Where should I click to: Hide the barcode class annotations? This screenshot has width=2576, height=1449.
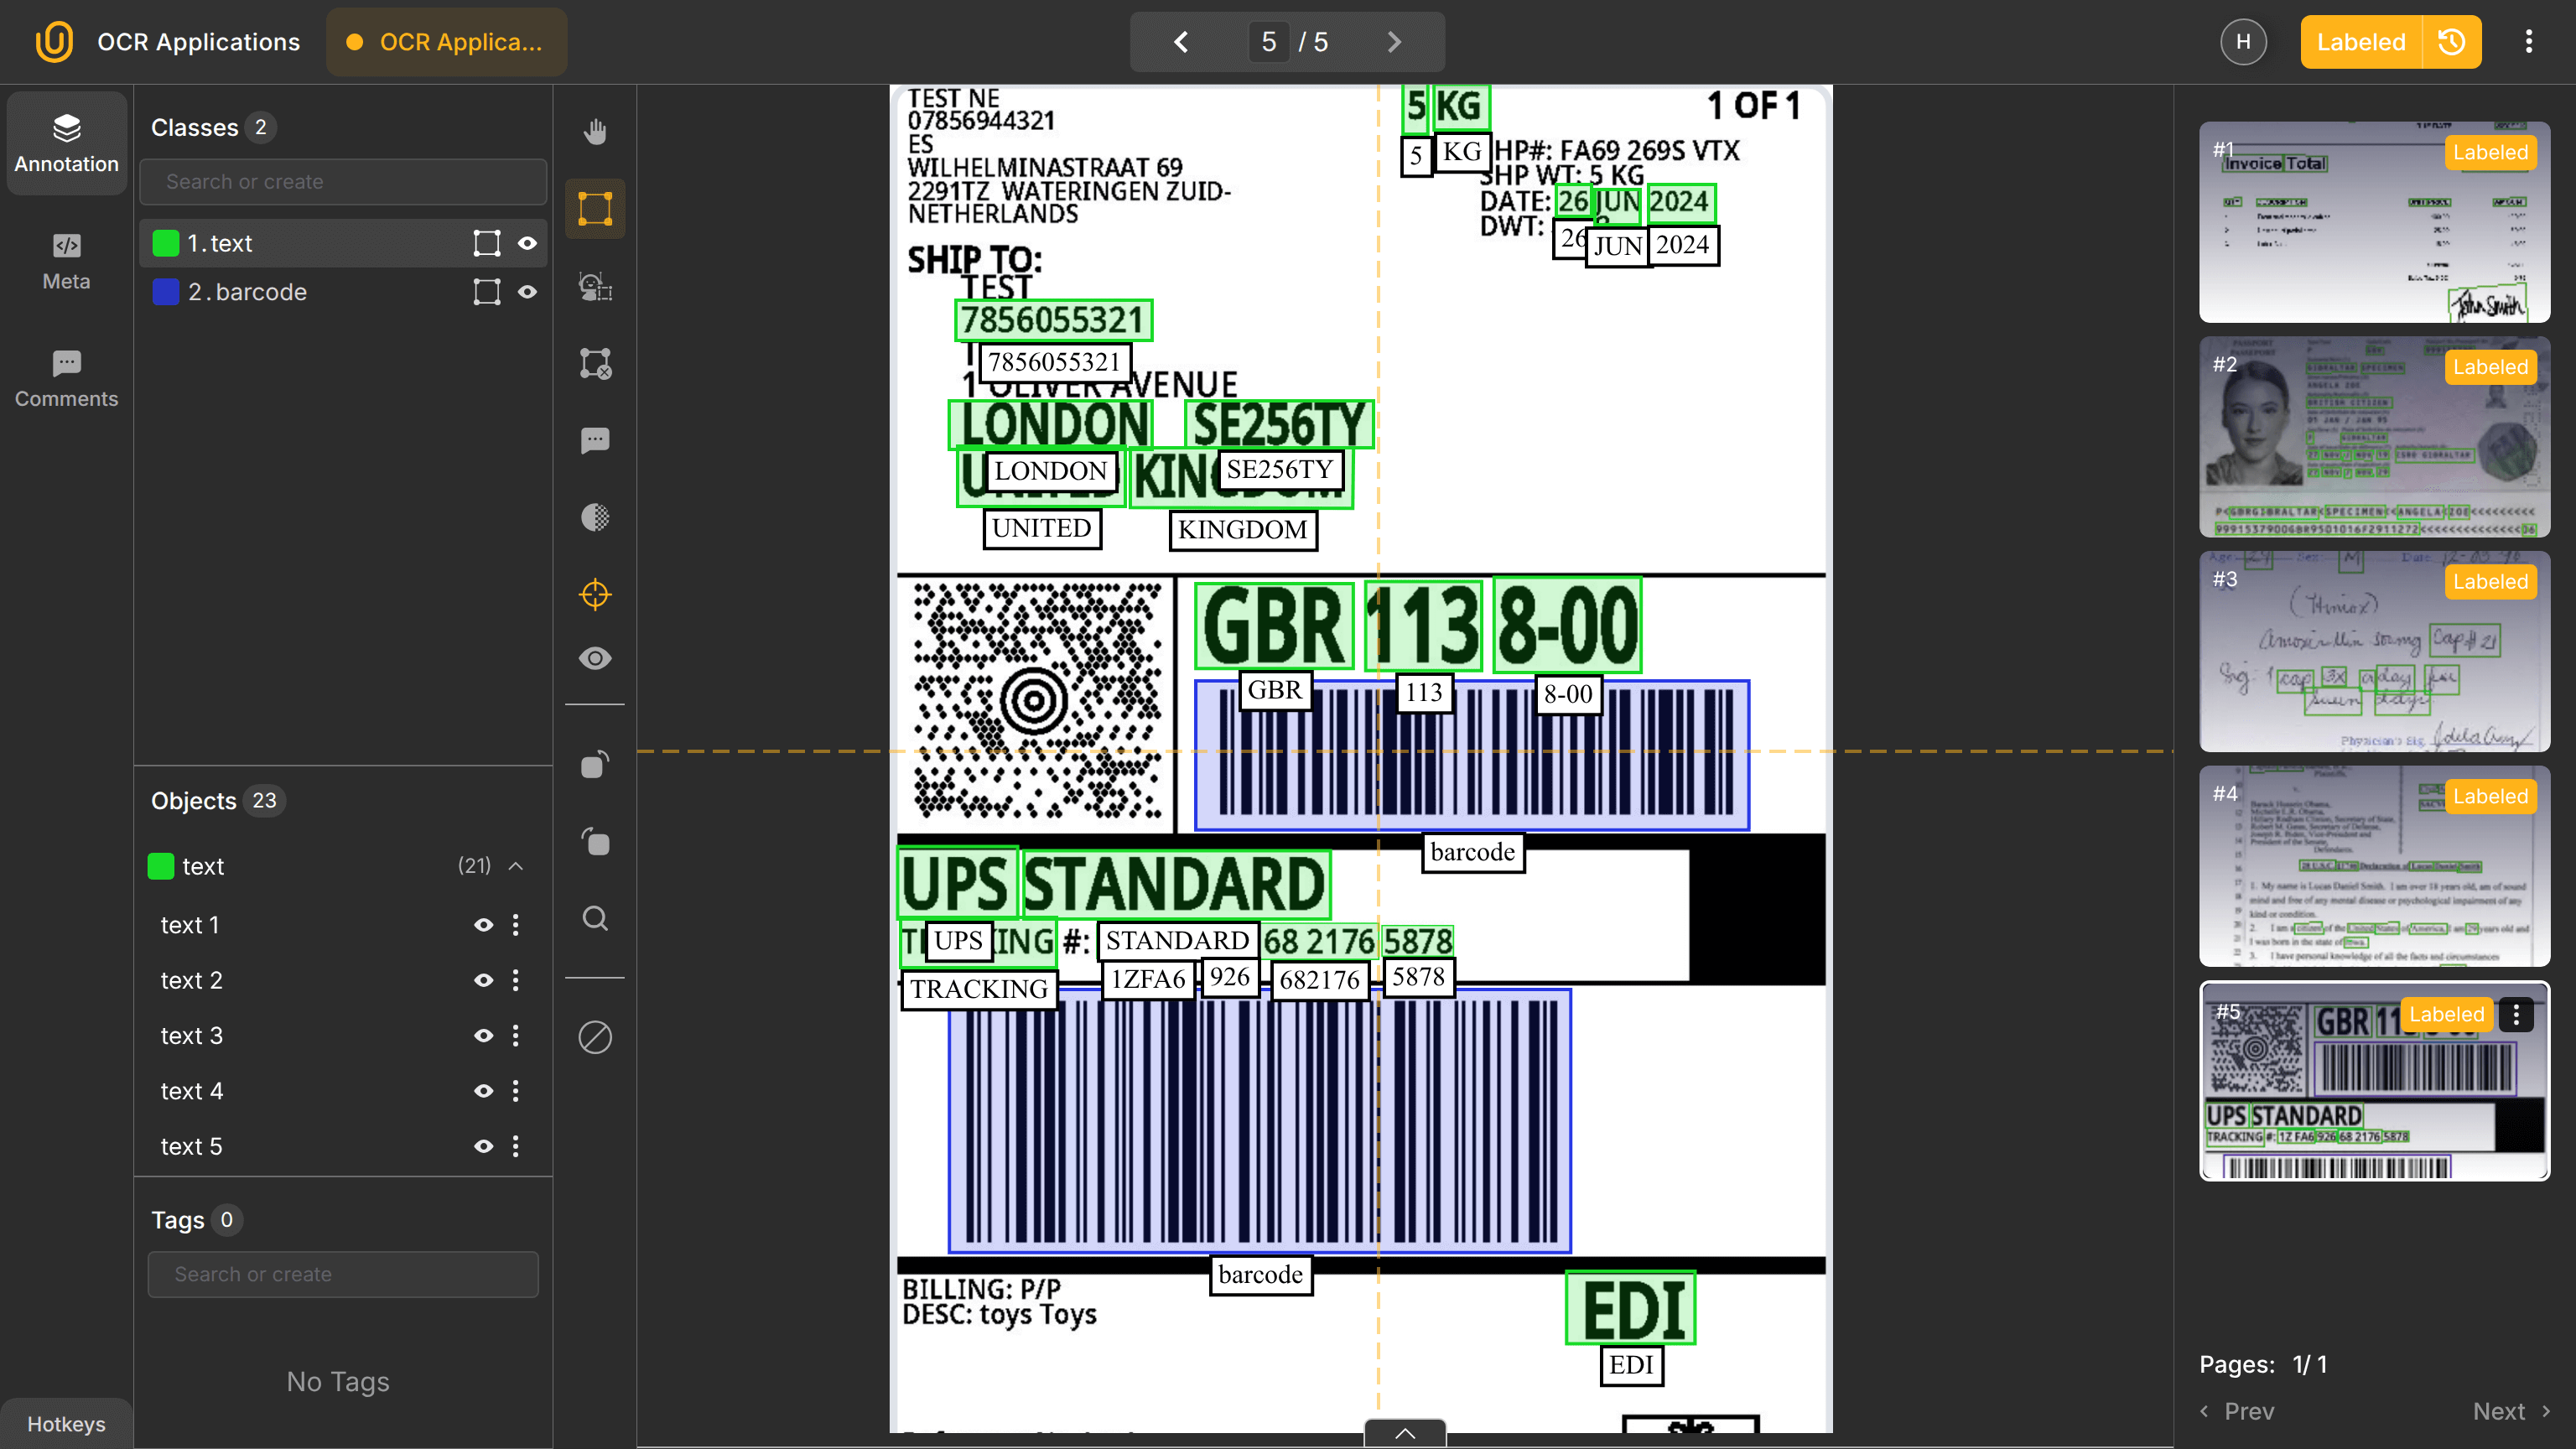(527, 292)
